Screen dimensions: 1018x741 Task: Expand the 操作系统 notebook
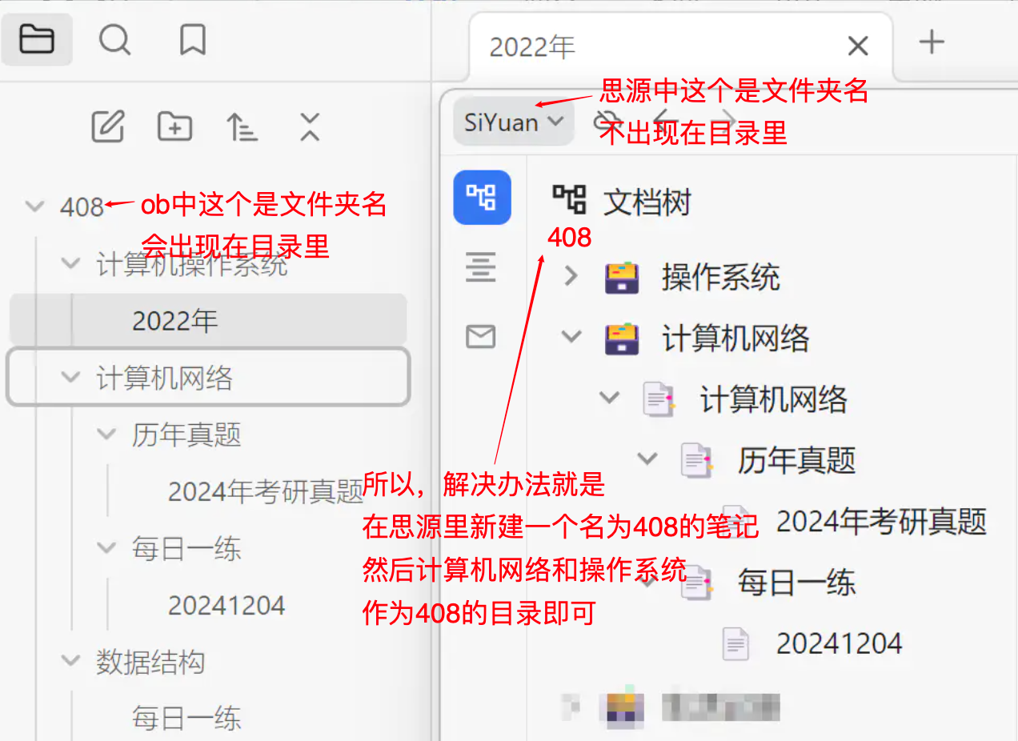(571, 277)
